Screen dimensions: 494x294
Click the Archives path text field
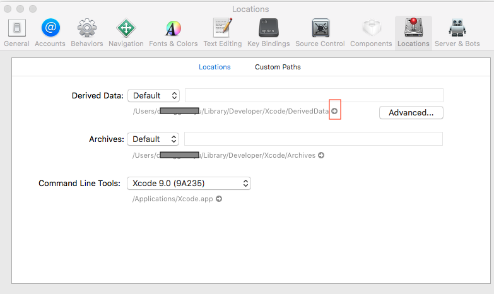pos(314,139)
